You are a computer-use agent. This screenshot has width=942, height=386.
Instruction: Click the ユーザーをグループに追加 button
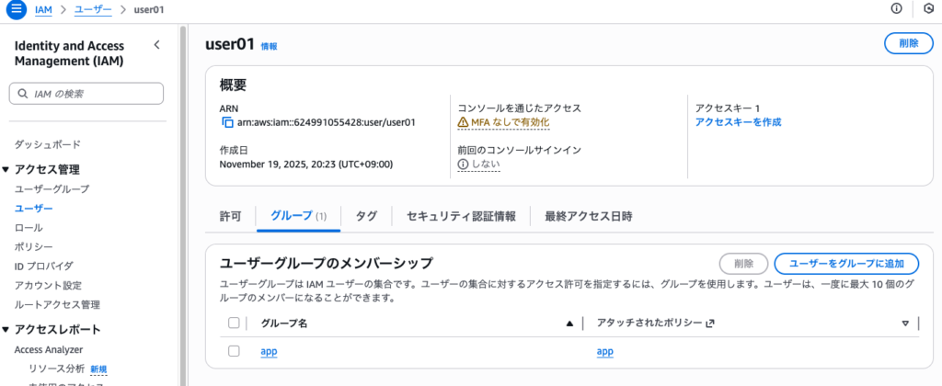click(x=846, y=264)
